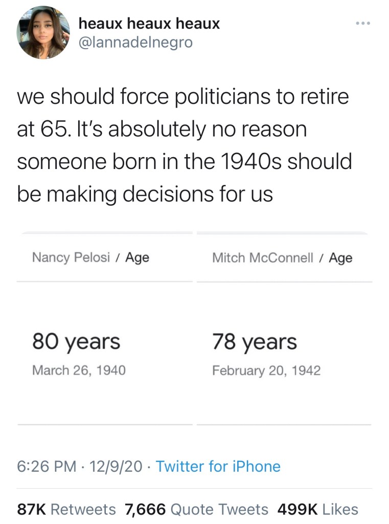Click the birthdate February 20, 1942
Image resolution: width=389 pixels, height=524 pixels.
tap(266, 370)
